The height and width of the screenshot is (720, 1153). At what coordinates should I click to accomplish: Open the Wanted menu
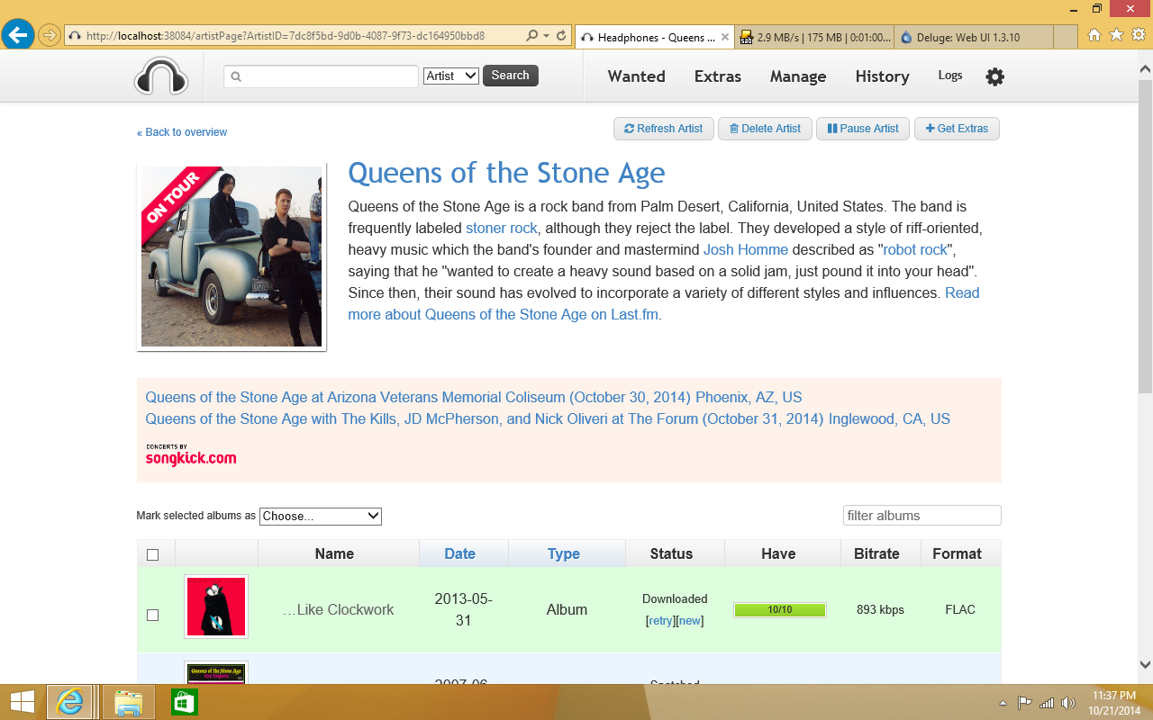tap(636, 76)
